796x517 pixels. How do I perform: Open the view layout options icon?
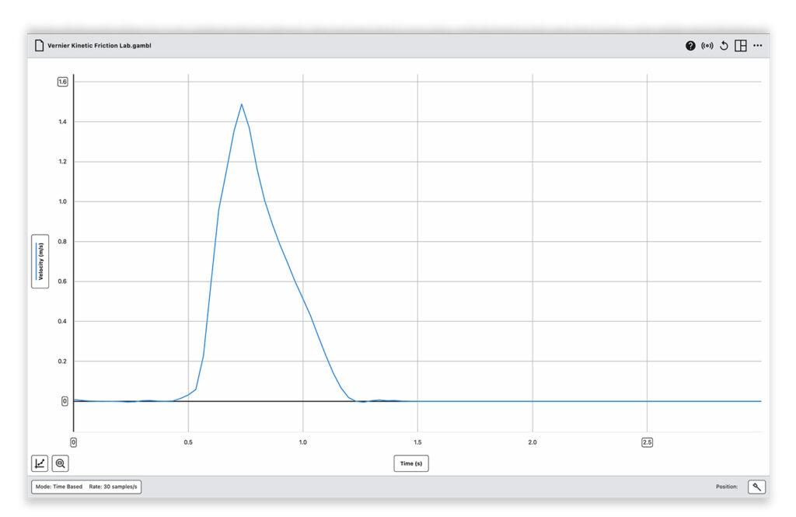741,46
